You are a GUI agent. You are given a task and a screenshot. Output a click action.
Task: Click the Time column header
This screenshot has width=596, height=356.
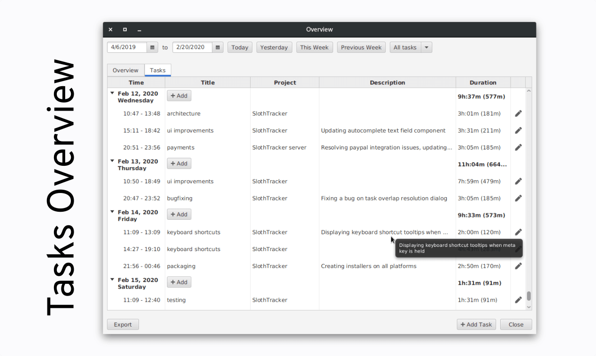coord(137,82)
